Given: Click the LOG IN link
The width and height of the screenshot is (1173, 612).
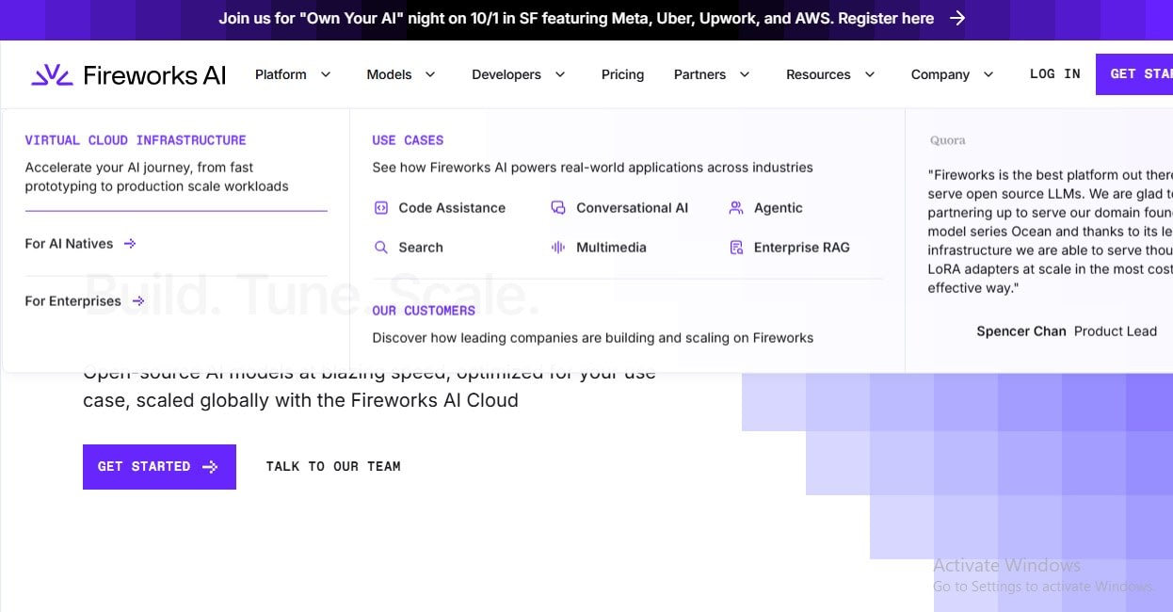Looking at the screenshot, I should coord(1054,73).
